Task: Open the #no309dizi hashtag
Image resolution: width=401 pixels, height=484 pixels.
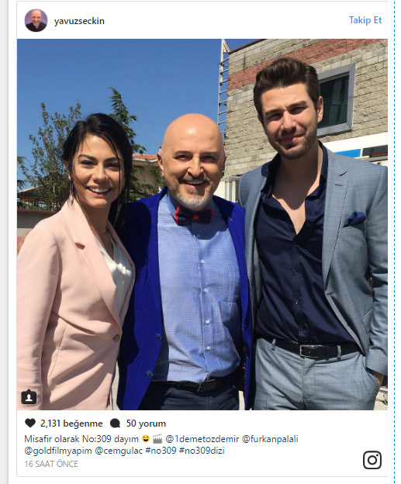Action: pyautogui.click(x=202, y=451)
